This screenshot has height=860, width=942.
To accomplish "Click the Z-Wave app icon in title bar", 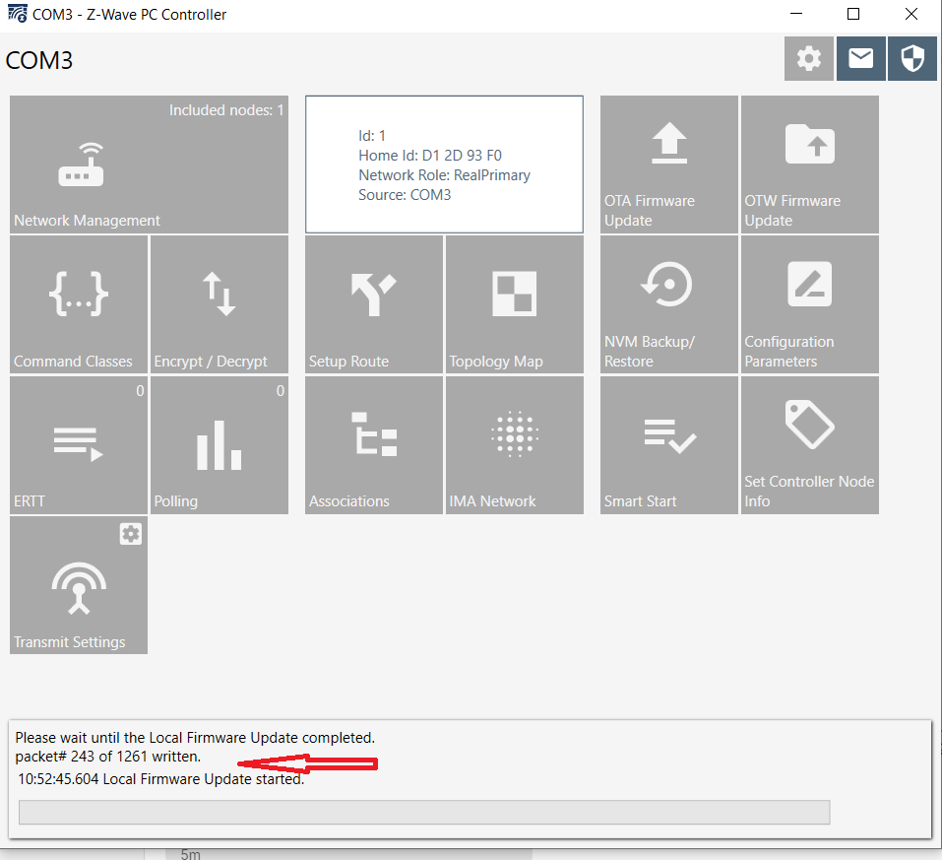I will coord(18,14).
